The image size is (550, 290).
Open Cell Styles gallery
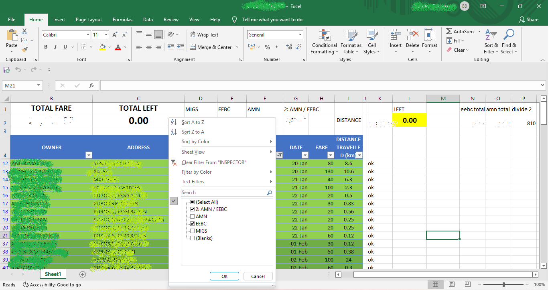pos(372,42)
